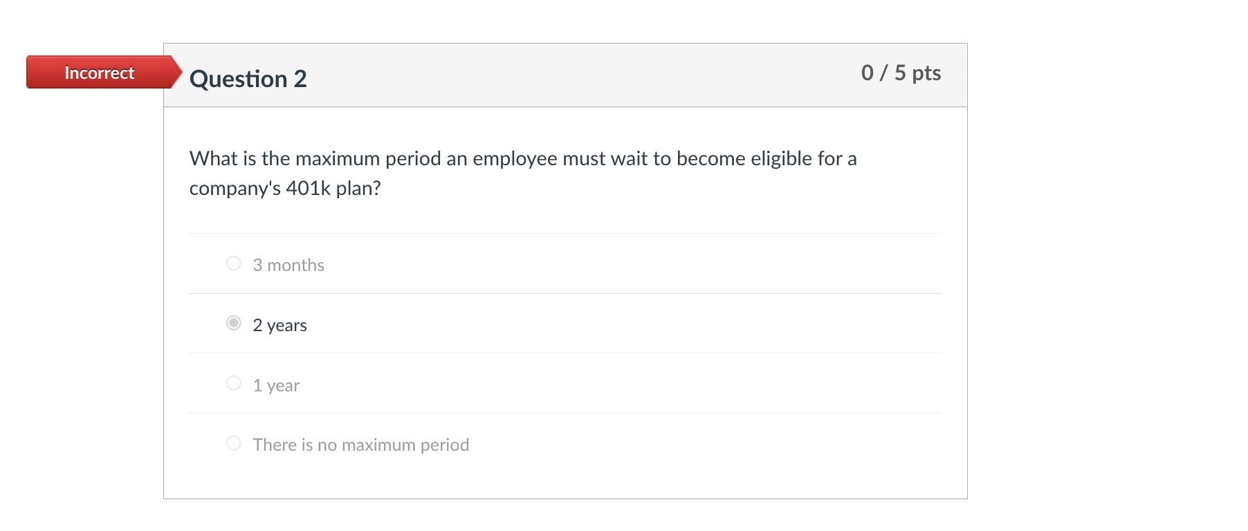Click the answer row containing 1 year
The height and width of the screenshot is (531, 1248).
484,385
